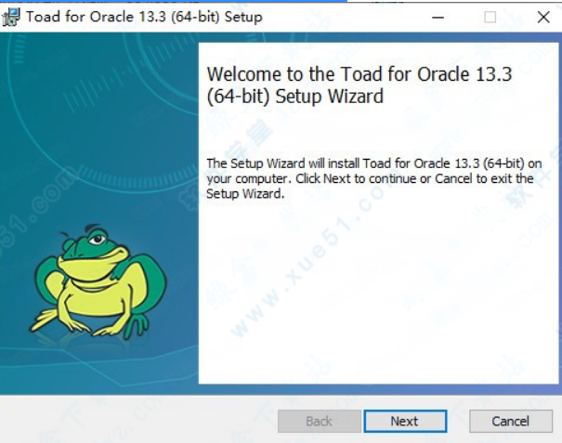Click the 'The Setup Wizard will install' paragraph

click(x=373, y=178)
